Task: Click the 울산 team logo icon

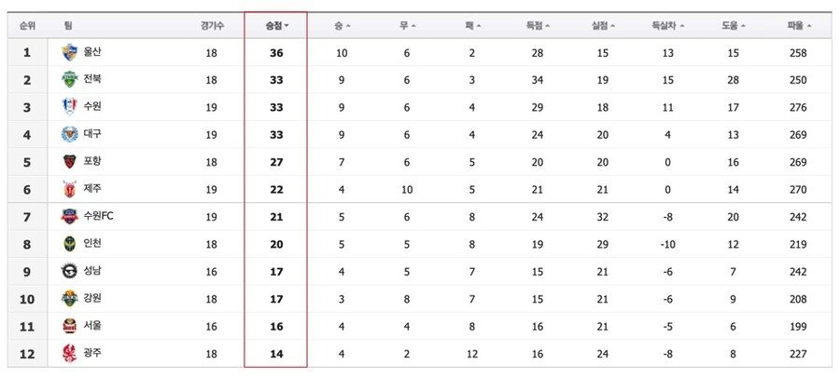Action: pyautogui.click(x=70, y=52)
